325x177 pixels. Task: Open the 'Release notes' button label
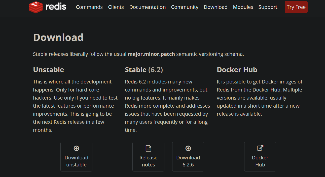coord(149,161)
